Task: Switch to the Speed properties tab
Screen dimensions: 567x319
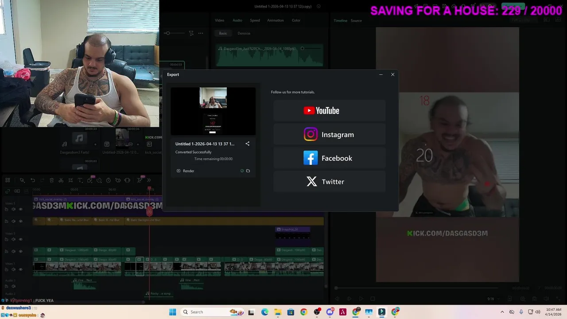Action: click(x=255, y=20)
